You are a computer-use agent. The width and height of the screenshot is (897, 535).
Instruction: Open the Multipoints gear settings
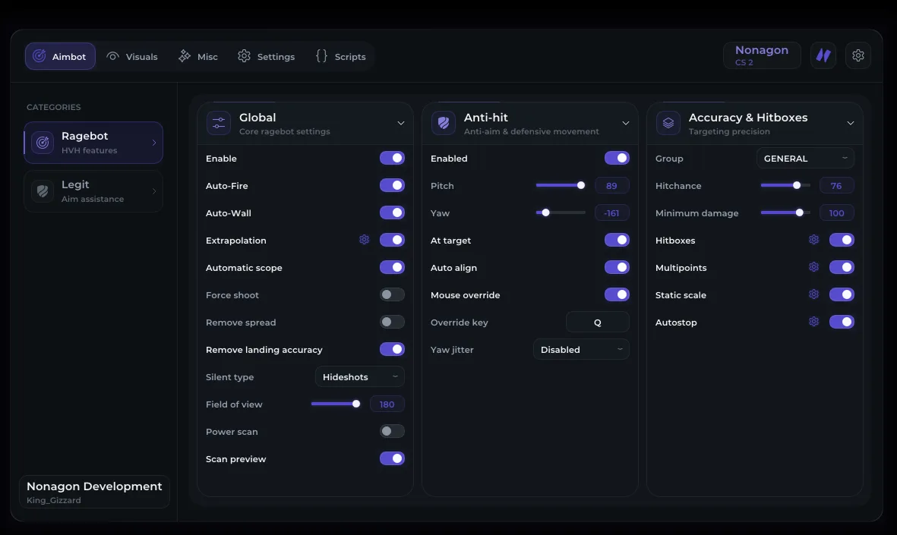[x=814, y=267]
